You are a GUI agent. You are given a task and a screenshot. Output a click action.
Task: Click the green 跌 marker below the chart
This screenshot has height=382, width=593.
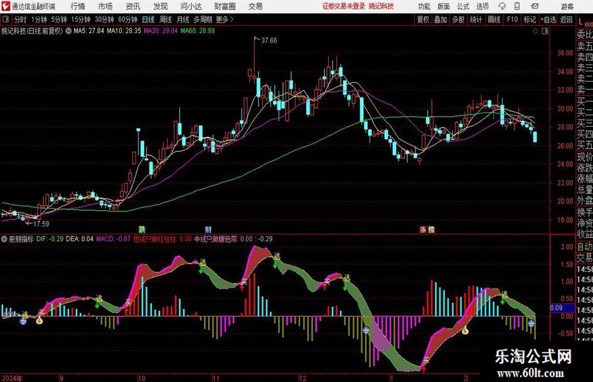tap(142, 229)
